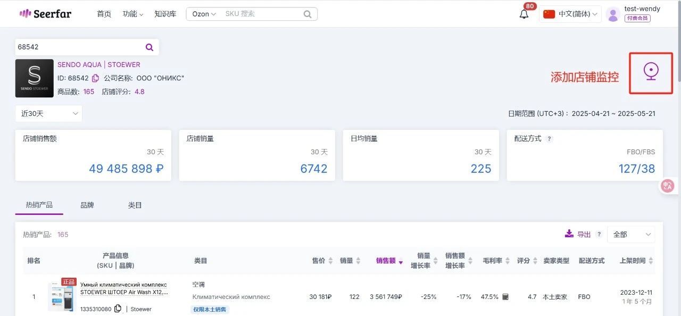Click the store monitoring webcam icon
The width and height of the screenshot is (681, 316).
[x=651, y=72]
